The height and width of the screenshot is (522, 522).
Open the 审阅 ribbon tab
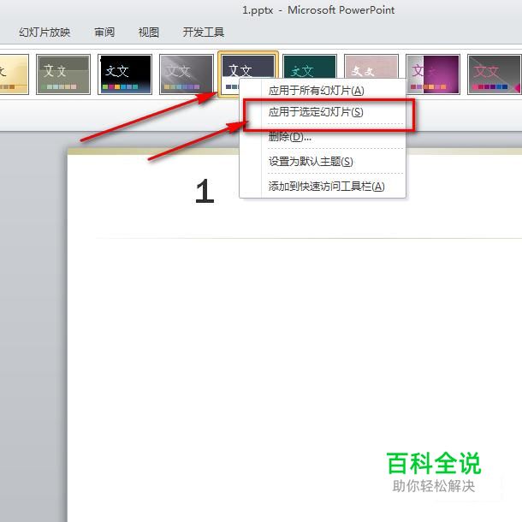[x=104, y=33]
